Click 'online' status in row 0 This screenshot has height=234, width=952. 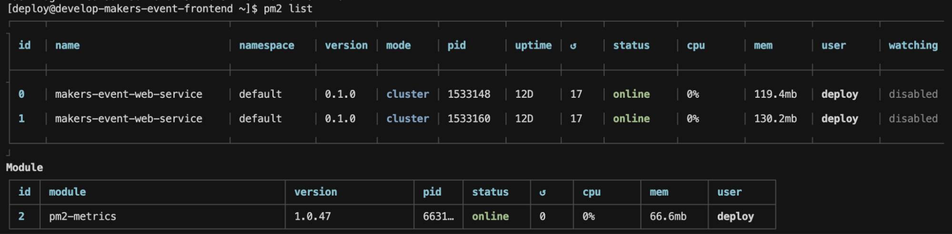[631, 94]
